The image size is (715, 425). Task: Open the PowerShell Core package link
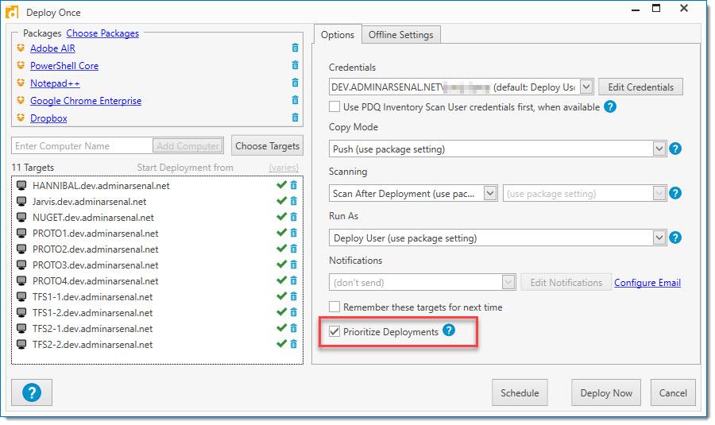point(64,66)
